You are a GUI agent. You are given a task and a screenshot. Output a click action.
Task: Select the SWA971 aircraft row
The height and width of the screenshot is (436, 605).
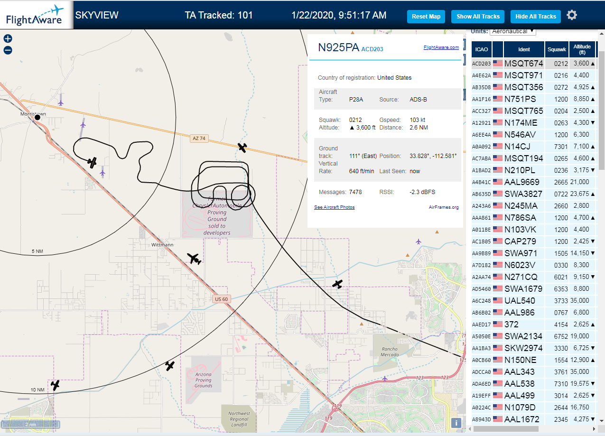point(534,253)
